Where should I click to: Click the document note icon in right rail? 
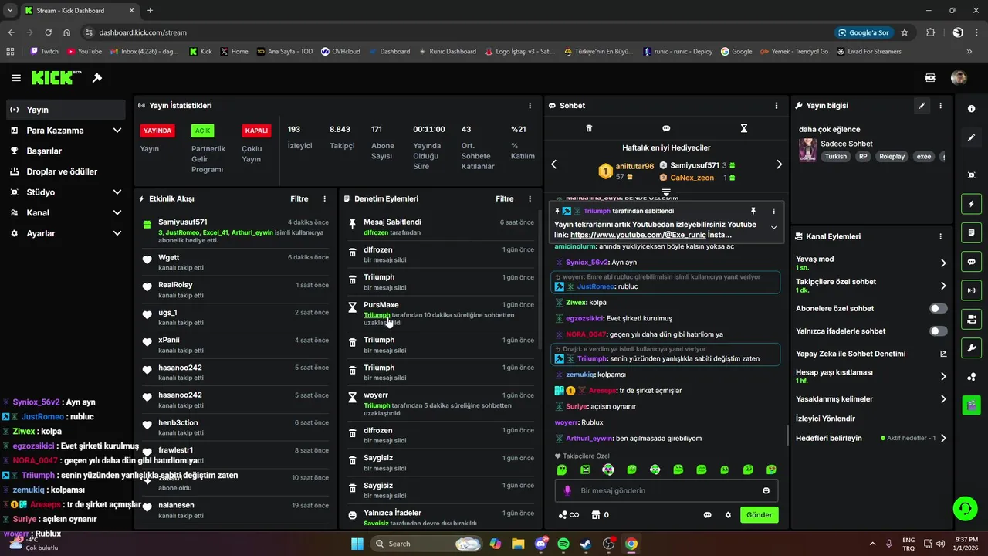click(x=972, y=232)
